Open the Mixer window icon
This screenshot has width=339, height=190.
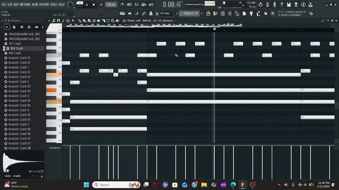click(x=230, y=13)
